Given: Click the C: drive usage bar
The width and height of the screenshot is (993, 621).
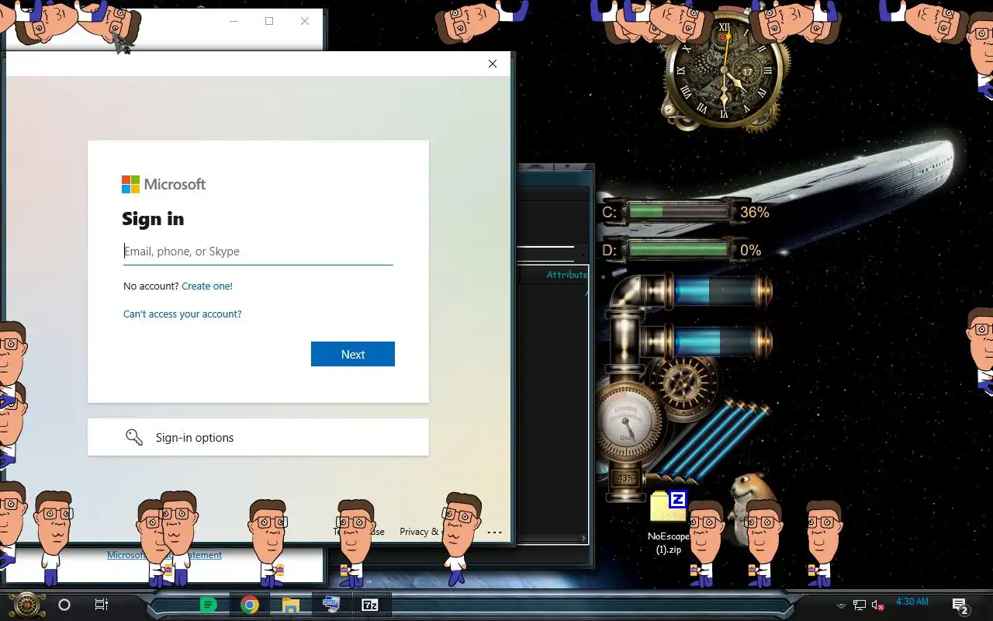Looking at the screenshot, I should tap(679, 211).
